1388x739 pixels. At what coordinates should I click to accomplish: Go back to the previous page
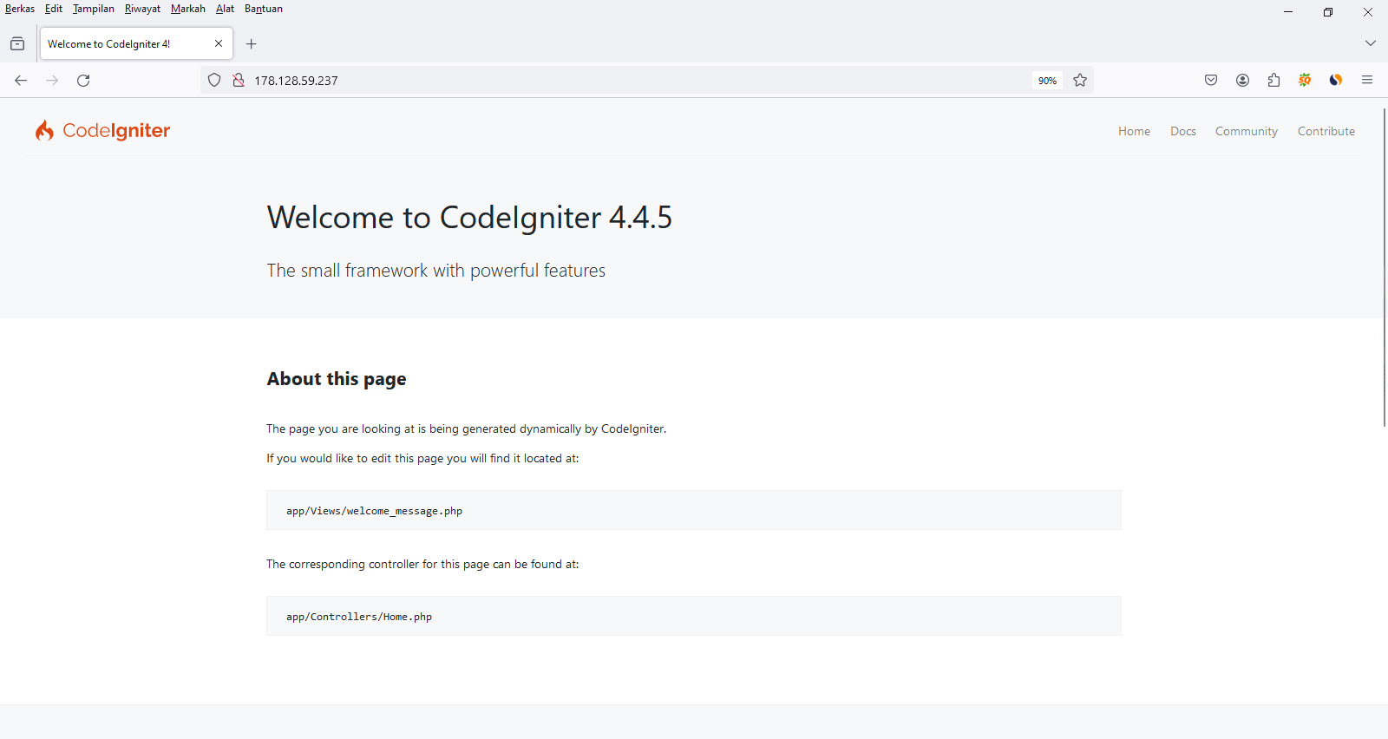[x=21, y=81]
